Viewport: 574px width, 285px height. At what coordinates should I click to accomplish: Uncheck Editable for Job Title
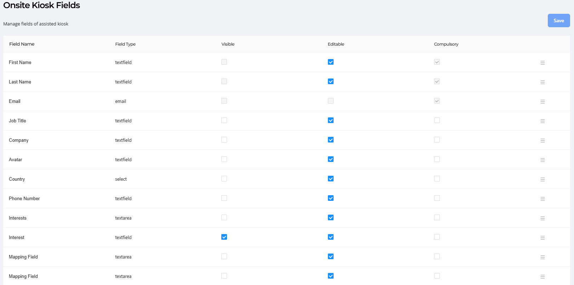pyautogui.click(x=331, y=120)
